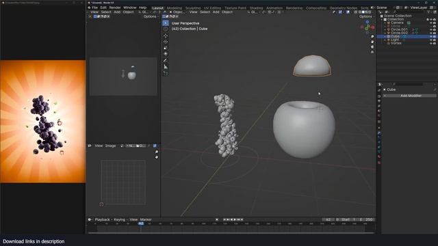Click the timeline playhead at frame 42
This screenshot has height=246, width=438.
[141, 223]
